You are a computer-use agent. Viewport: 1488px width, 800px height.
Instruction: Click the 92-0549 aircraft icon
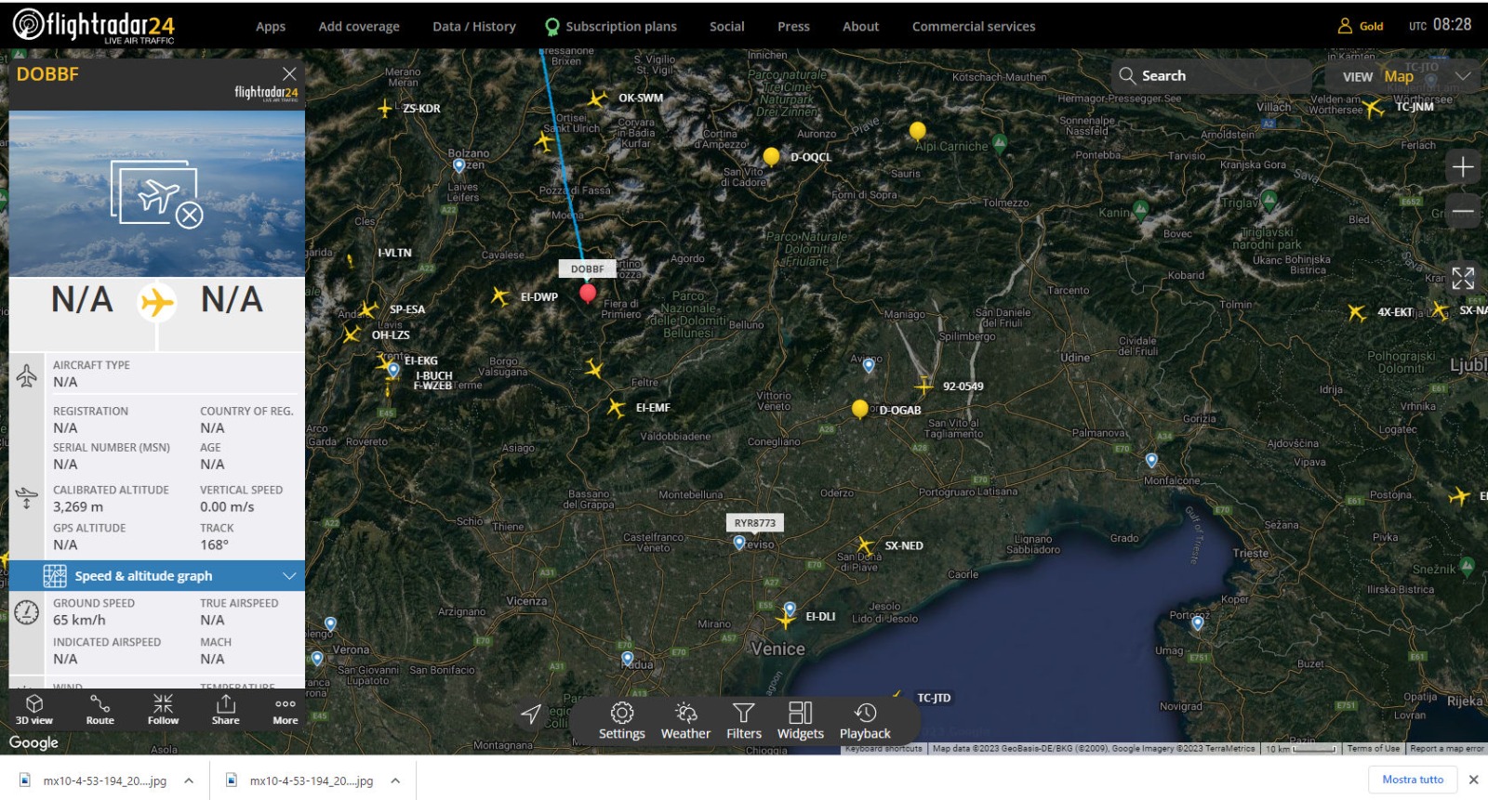(923, 386)
